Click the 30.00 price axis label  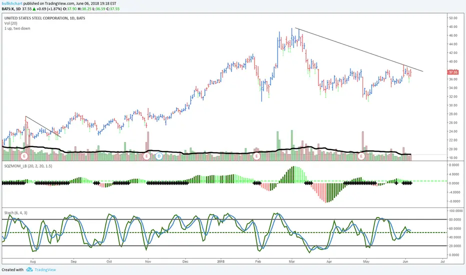click(x=453, y=105)
